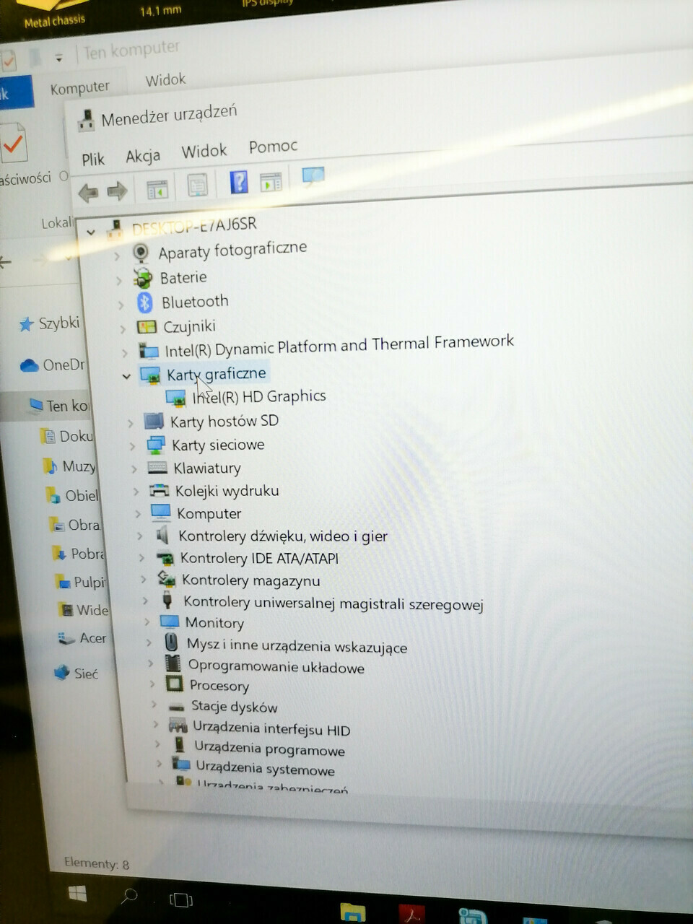
Task: Click the Baterie battery icon
Action: point(143,278)
